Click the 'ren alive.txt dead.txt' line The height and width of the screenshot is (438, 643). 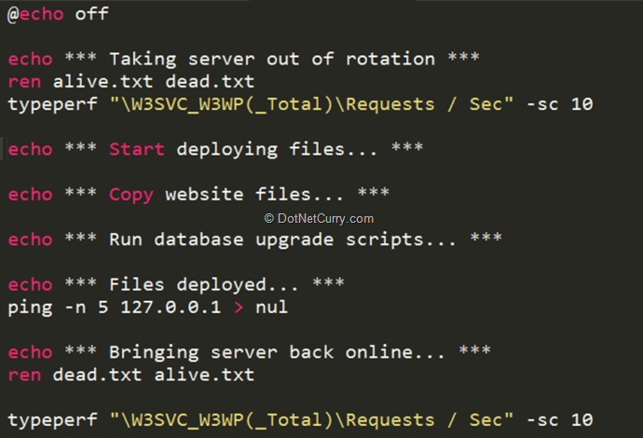tap(130, 82)
